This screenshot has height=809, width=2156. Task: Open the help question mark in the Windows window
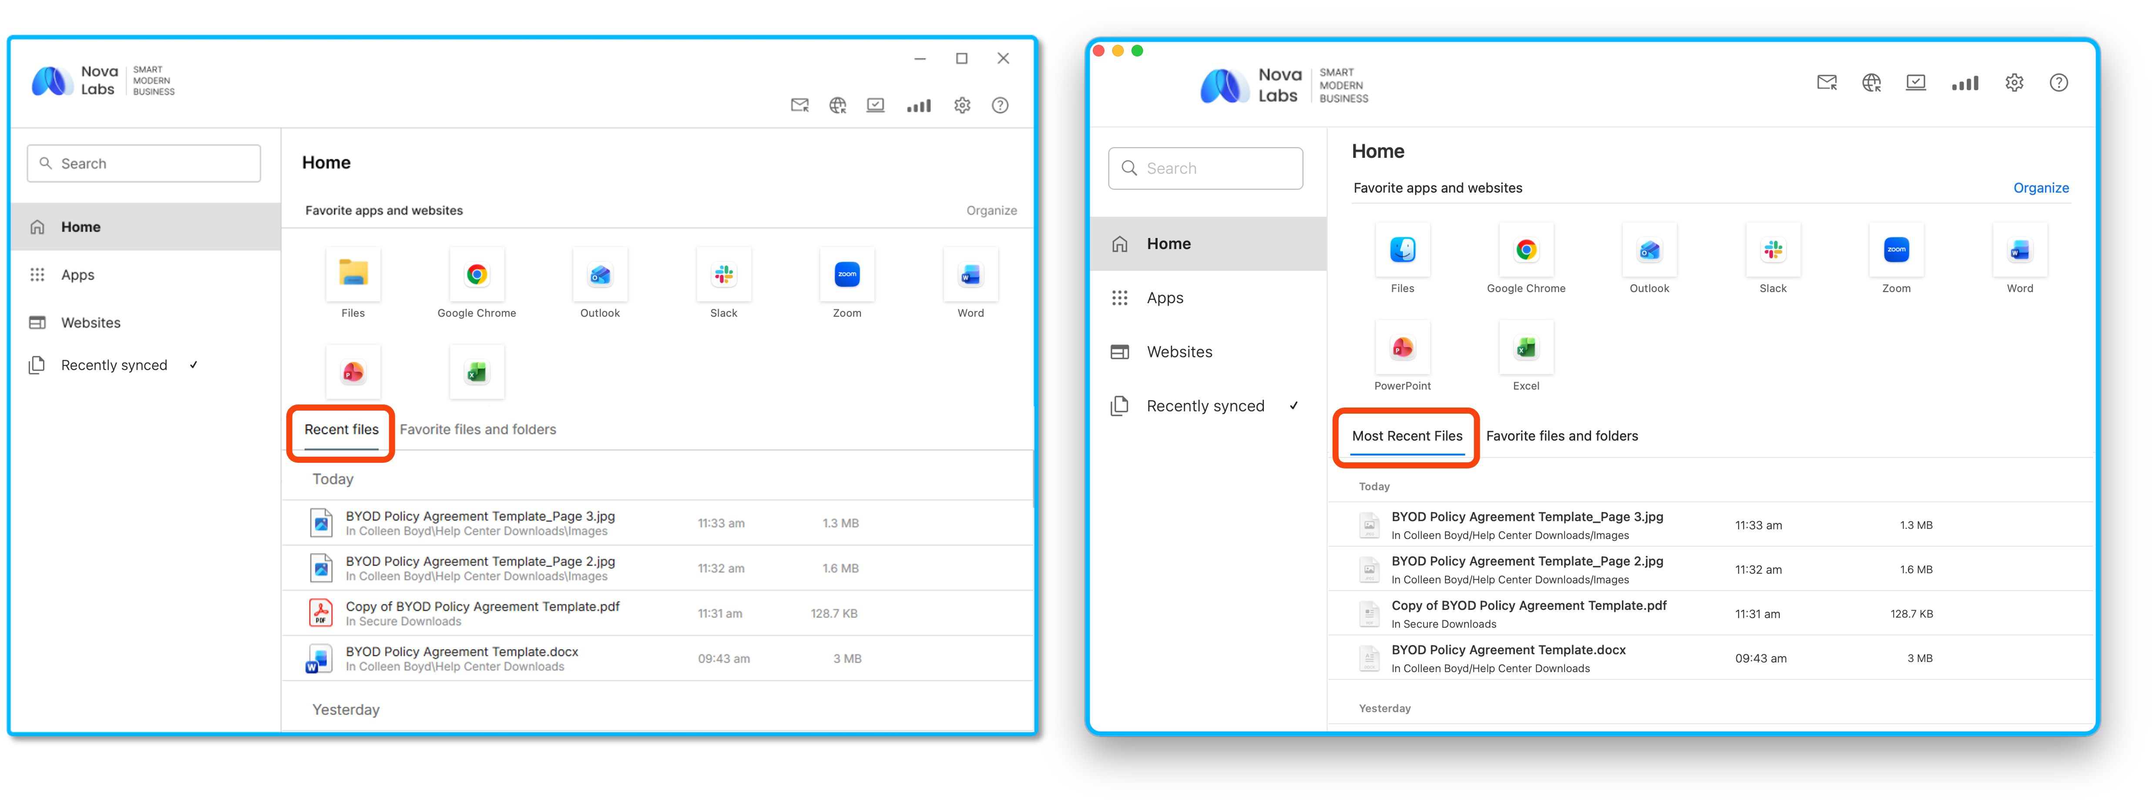[1000, 105]
